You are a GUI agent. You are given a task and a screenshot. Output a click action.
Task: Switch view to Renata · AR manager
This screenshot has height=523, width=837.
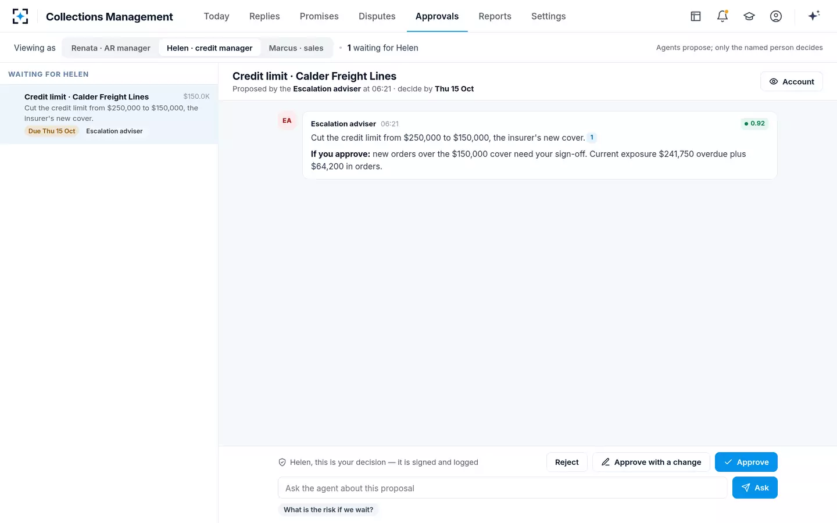point(110,48)
